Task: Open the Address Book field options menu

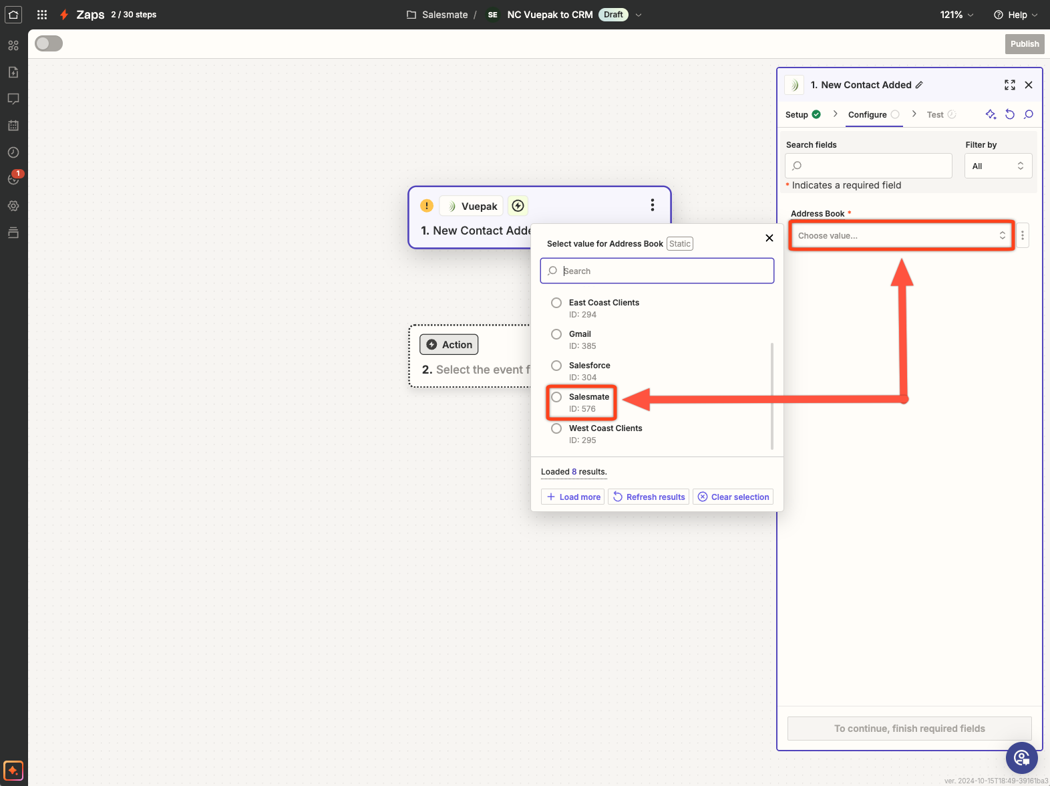Action: [1023, 235]
